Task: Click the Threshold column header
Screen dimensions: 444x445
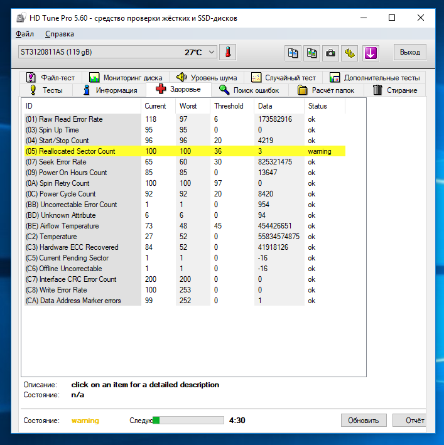Action: click(x=232, y=106)
